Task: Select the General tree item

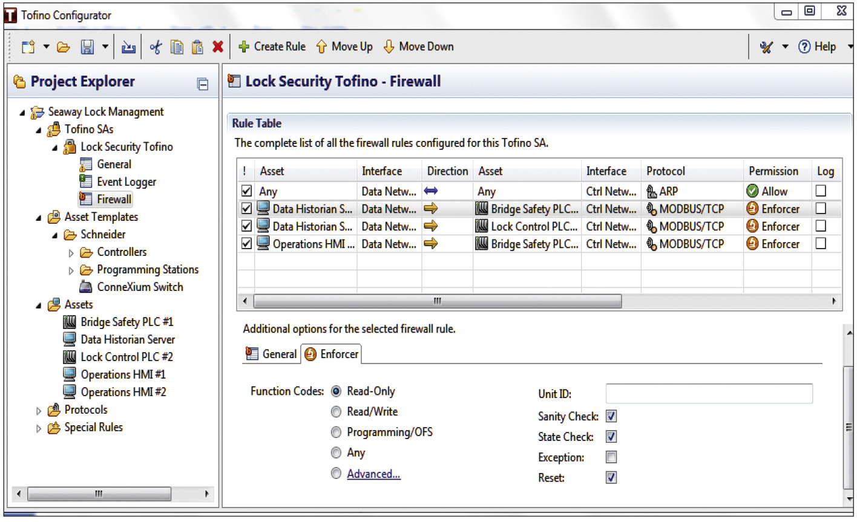Action: (x=105, y=165)
